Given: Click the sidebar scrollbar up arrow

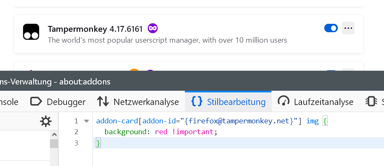Looking at the screenshot, I should pyautogui.click(x=54, y=135).
